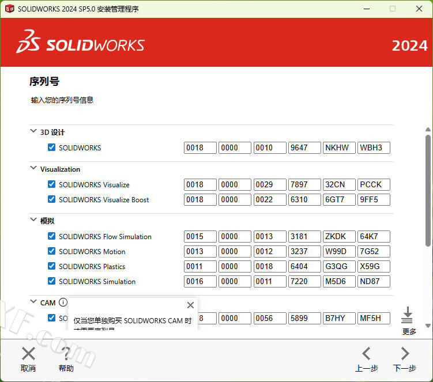Go back with 上一步 arrow

366,354
